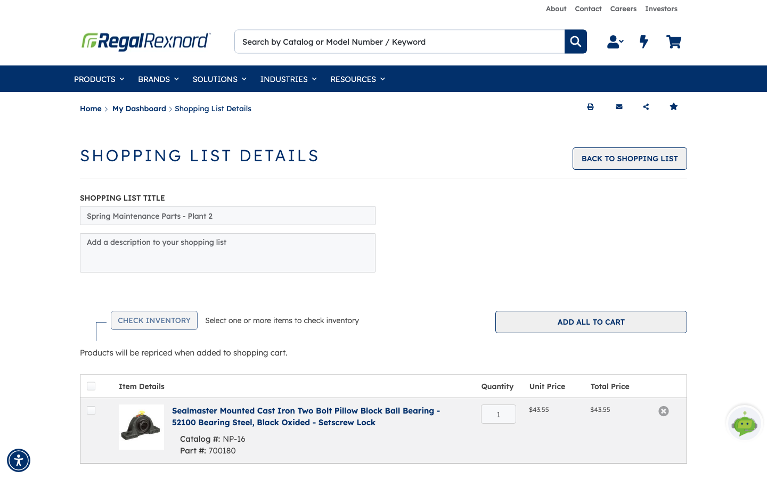Viewport: 767px width, 479px height.
Task: Expand the Solutions menu
Action: click(219, 79)
